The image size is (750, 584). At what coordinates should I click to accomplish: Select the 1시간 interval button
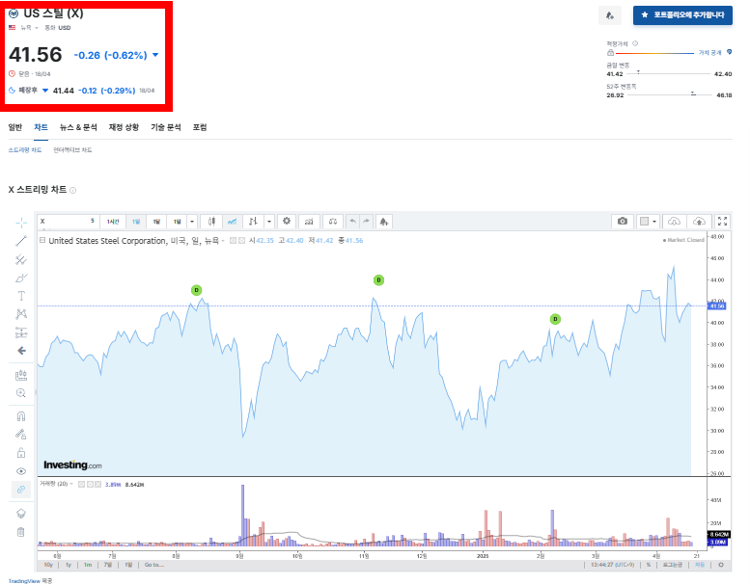(x=113, y=221)
